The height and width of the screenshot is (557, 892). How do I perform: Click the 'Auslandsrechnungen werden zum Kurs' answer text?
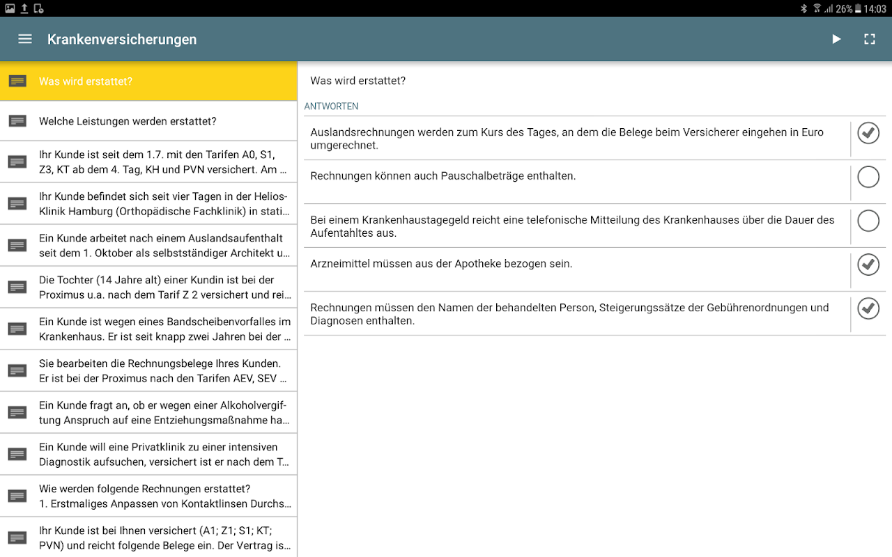[567, 139]
